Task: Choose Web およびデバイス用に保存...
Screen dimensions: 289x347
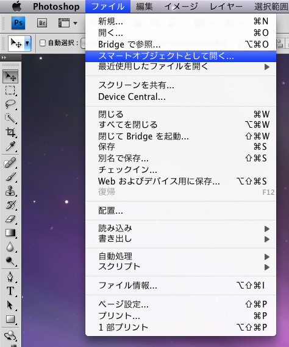Action: (181, 181)
